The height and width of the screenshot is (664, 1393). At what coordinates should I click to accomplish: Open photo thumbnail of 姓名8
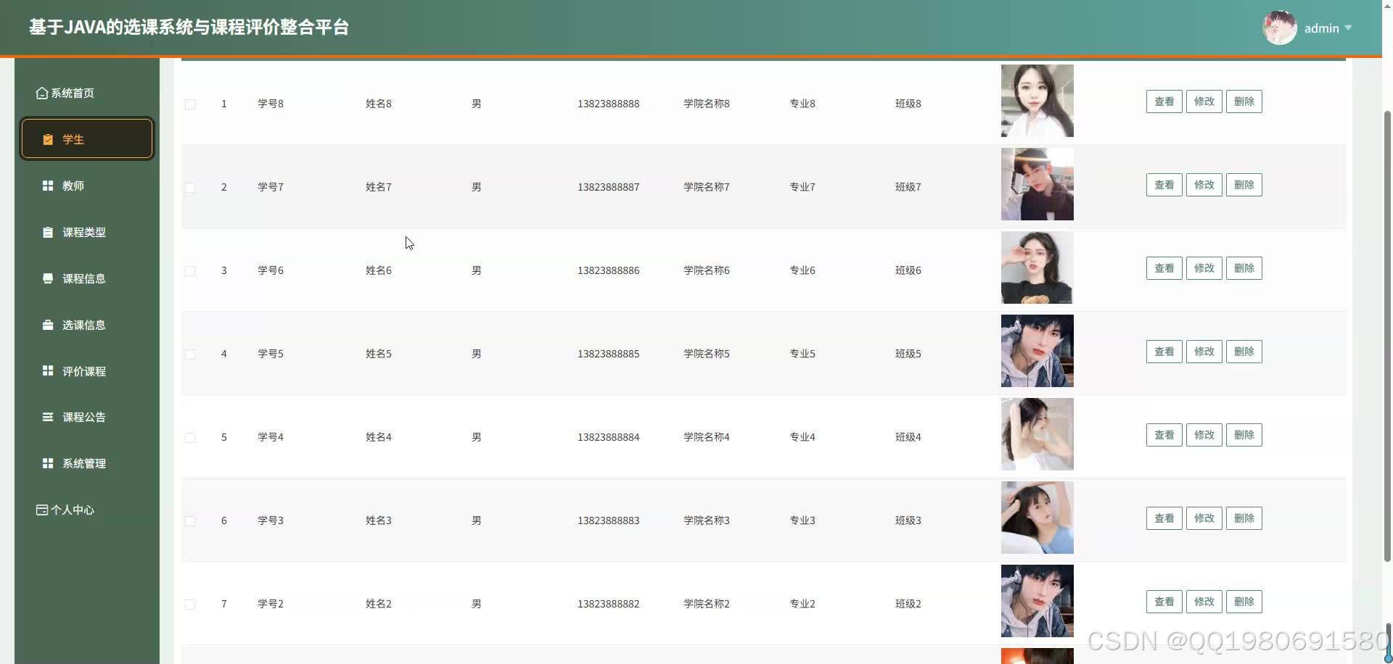[1037, 101]
